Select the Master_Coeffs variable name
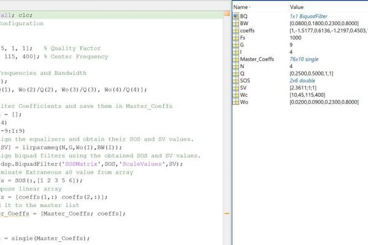Screen dimensions: 368x245 pos(257,59)
